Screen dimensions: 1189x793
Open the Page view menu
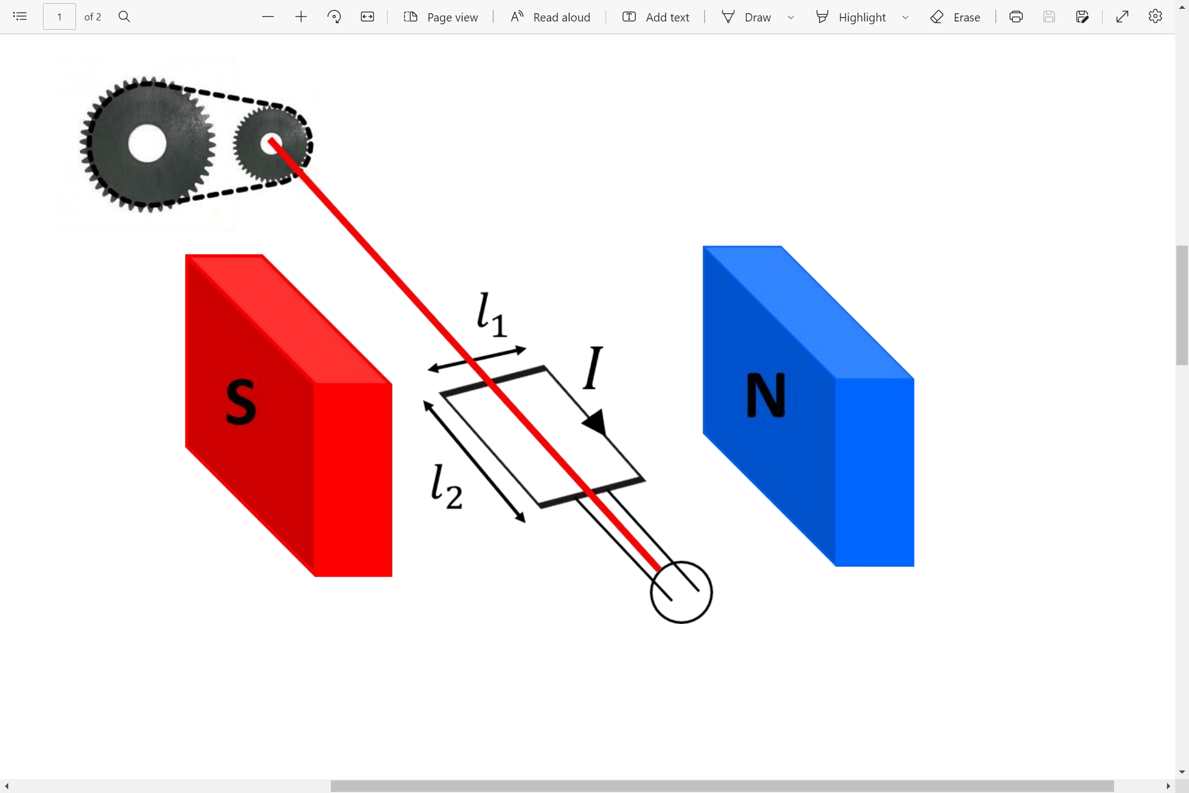coord(440,17)
